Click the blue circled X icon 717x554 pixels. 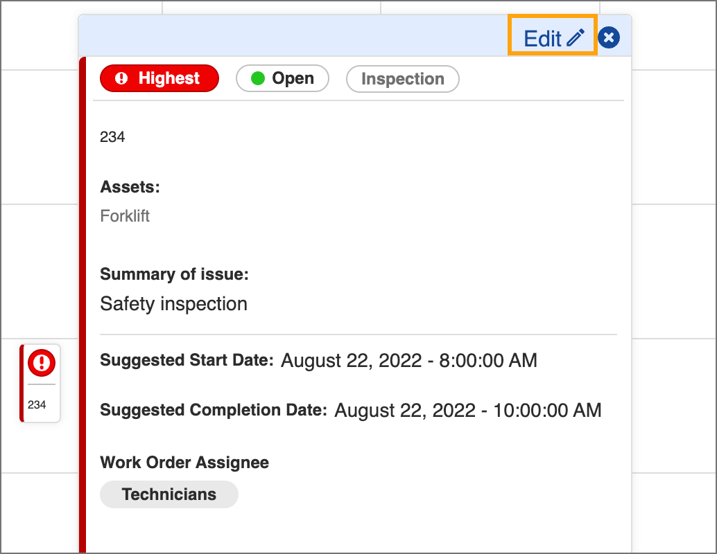click(608, 37)
